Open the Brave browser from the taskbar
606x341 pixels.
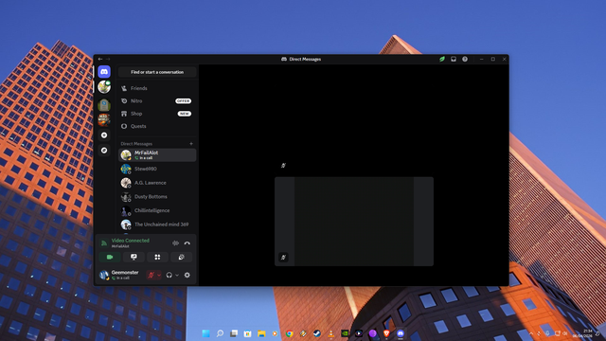click(386, 333)
